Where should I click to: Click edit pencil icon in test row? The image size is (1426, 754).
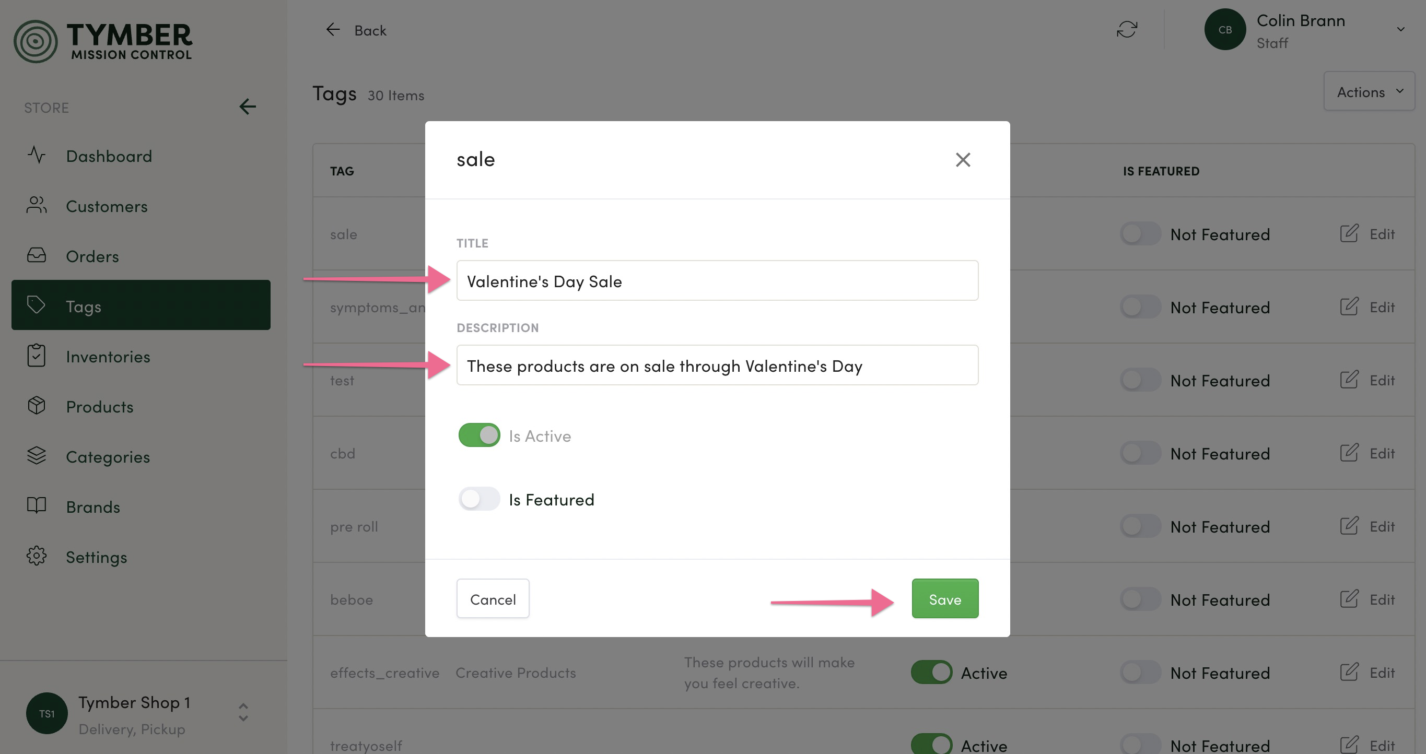1349,380
